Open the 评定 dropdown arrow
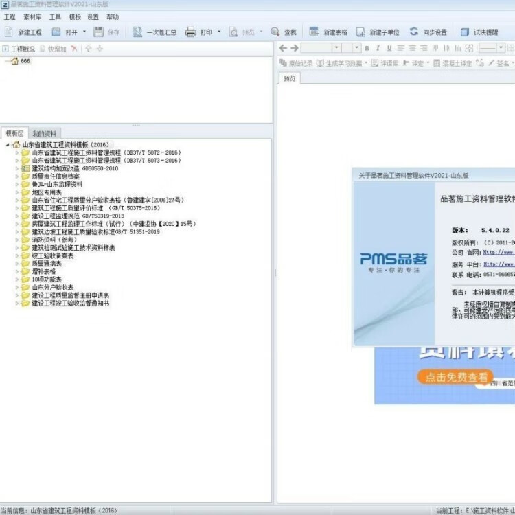Screen dimensions: 515x515 428,62
